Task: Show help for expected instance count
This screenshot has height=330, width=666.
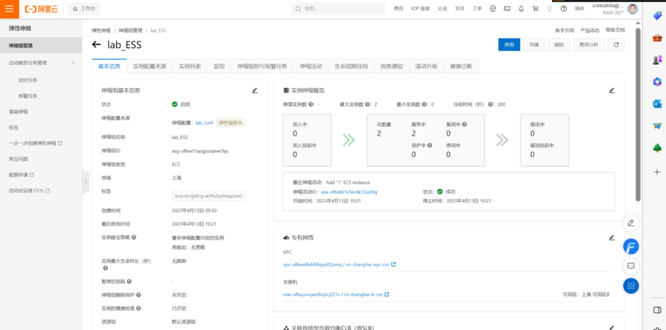Action: pos(311,105)
